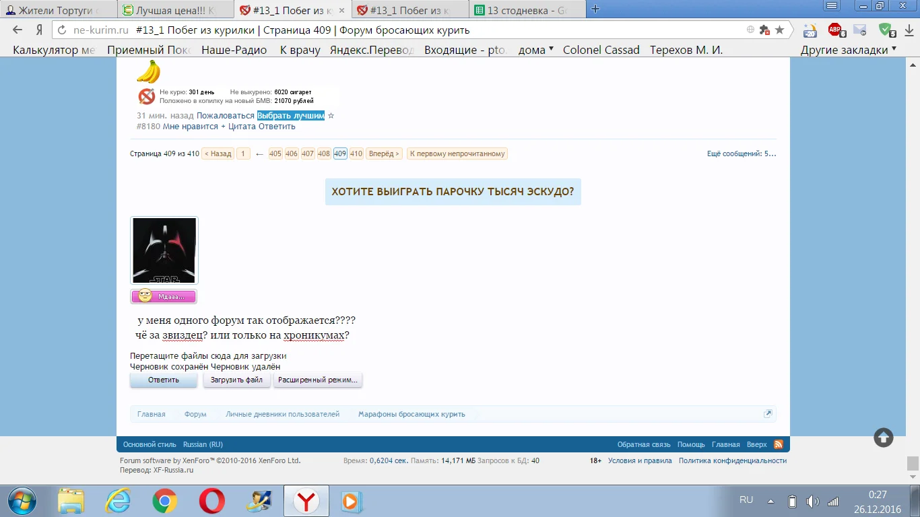This screenshot has width=920, height=517.
Task: Open Расширенный режим editor
Action: [318, 380]
